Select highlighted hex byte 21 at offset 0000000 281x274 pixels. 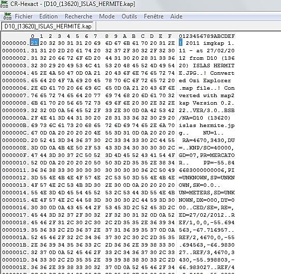click(x=34, y=43)
